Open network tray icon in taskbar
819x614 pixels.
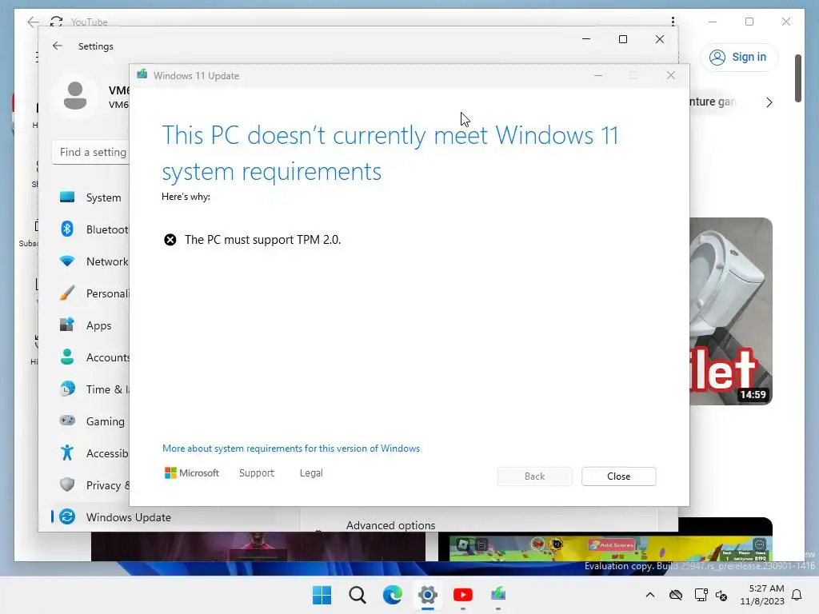[701, 595]
